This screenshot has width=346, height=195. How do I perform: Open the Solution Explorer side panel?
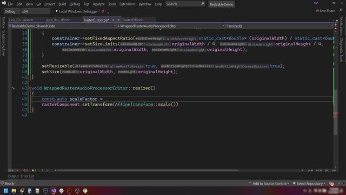click(x=3, y=43)
